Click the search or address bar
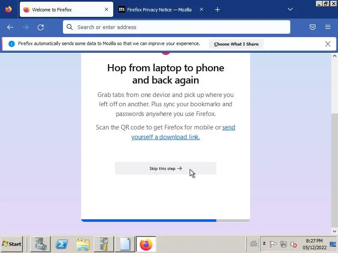 [x=177, y=27]
